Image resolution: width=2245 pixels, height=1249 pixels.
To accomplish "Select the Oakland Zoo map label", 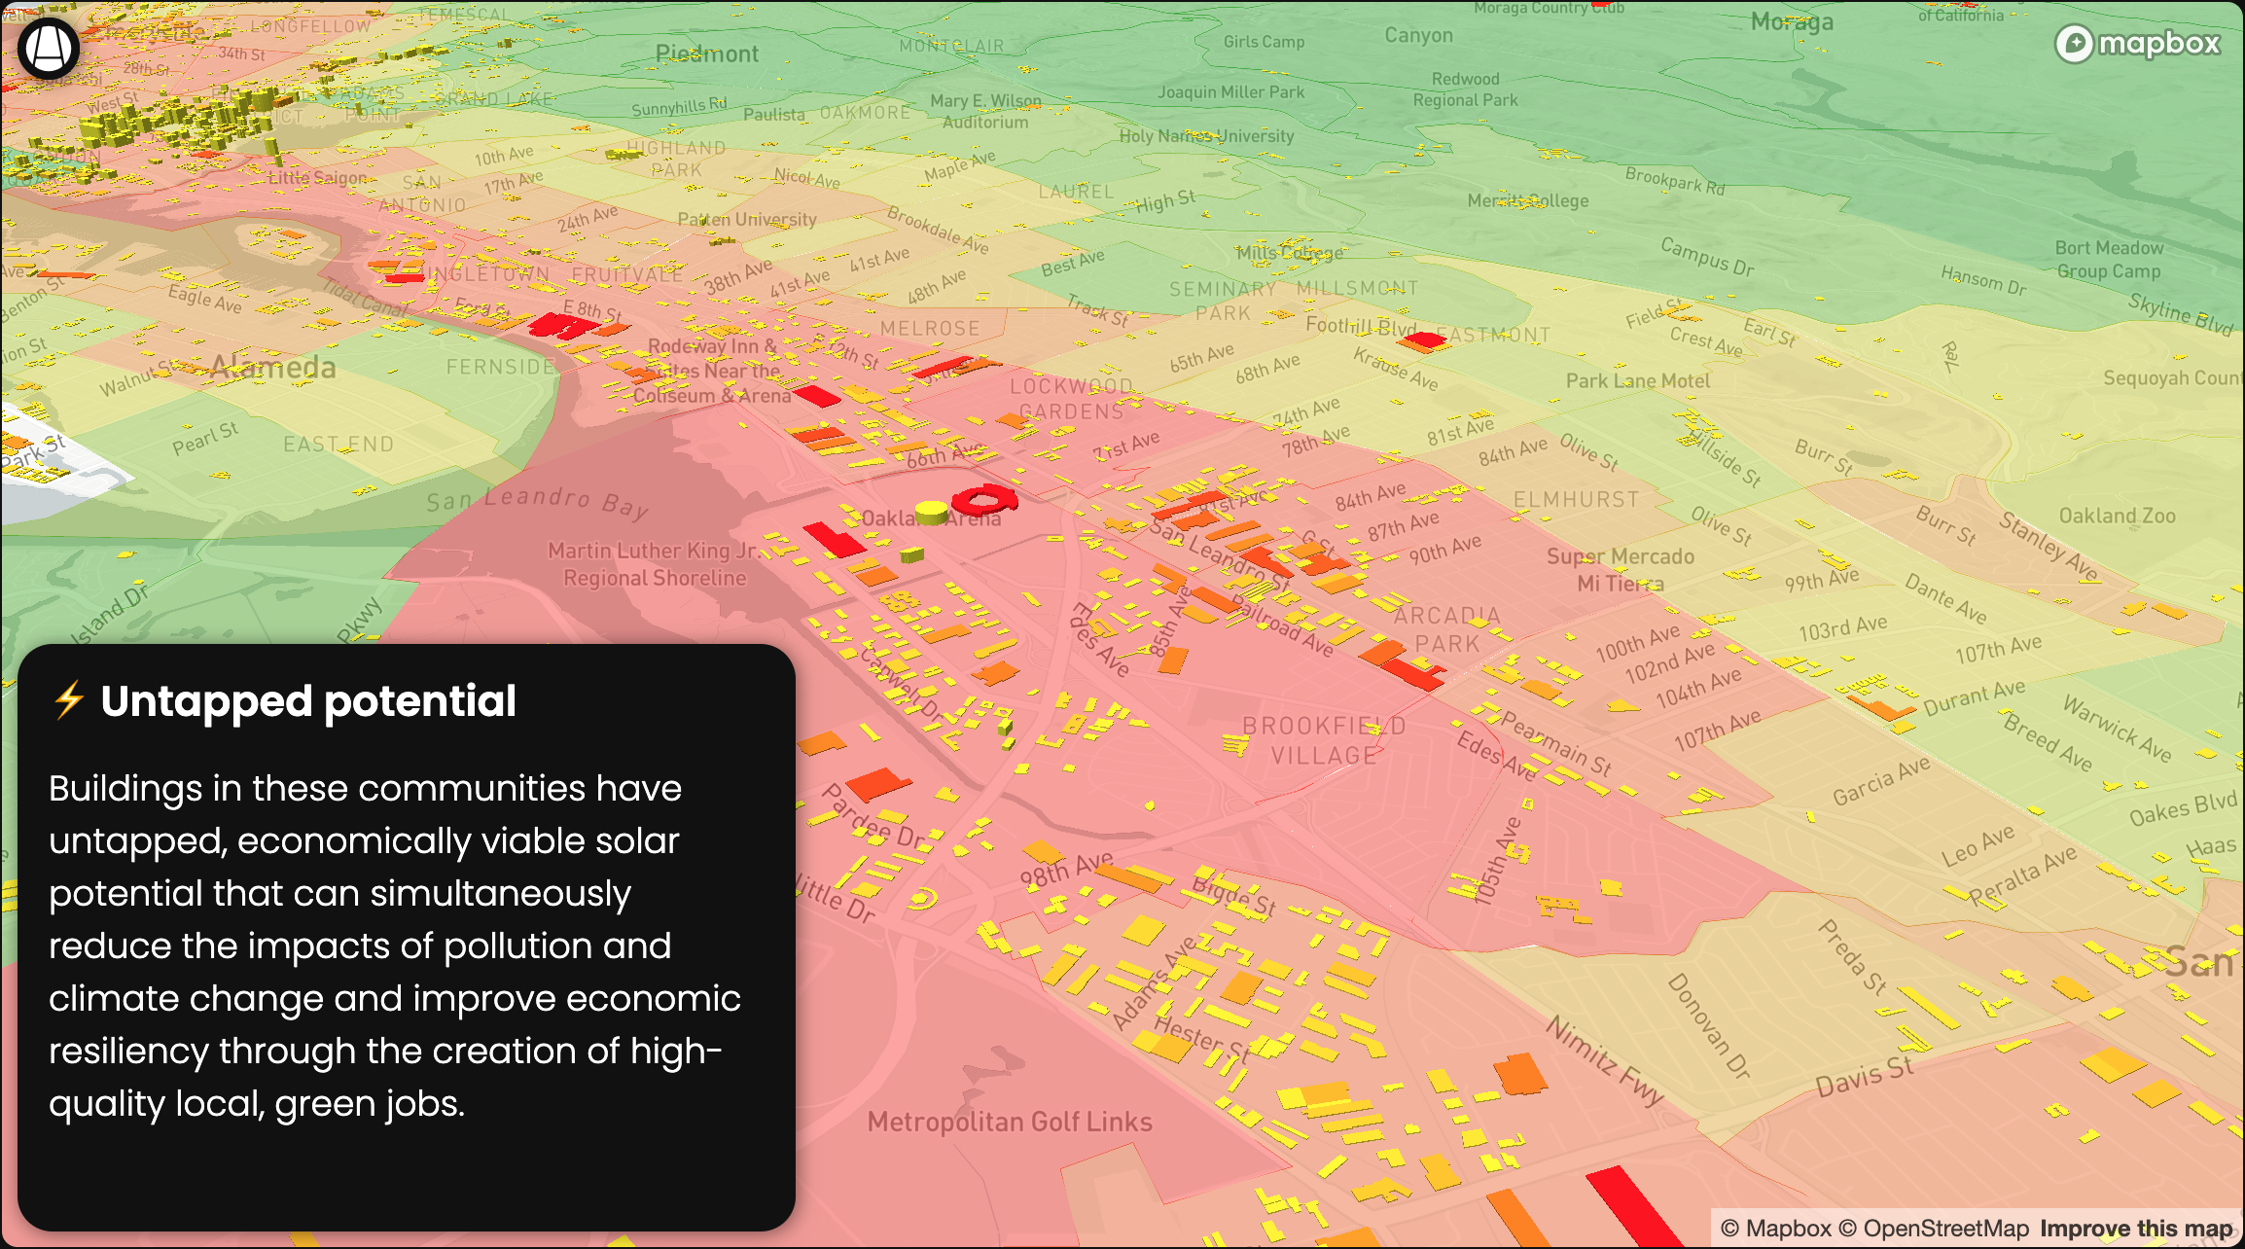I will [2117, 516].
